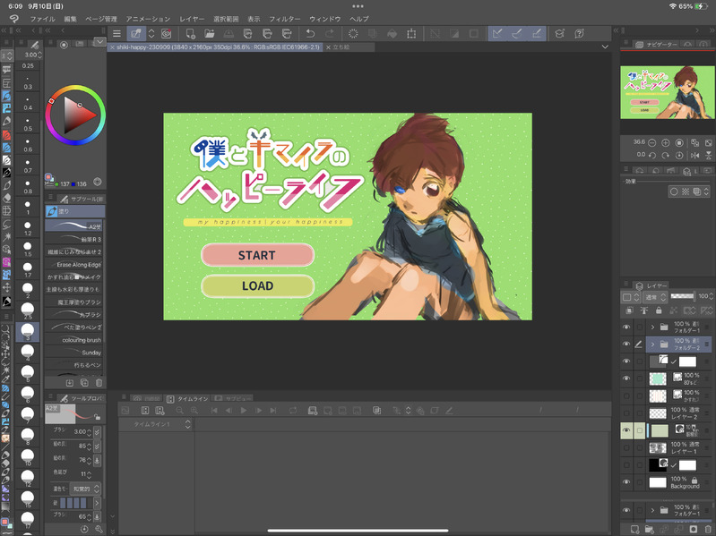Select the 1.2 brush size preset

[28, 228]
